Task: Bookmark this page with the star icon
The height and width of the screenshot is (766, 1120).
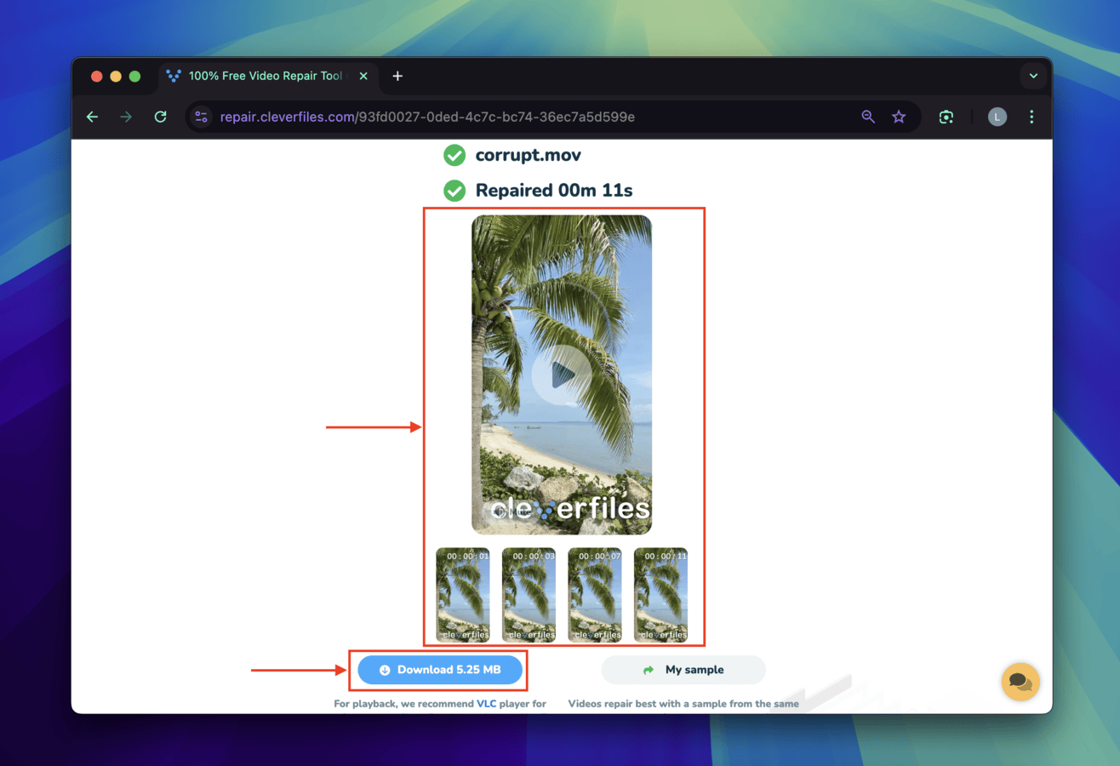Action: pos(899,117)
